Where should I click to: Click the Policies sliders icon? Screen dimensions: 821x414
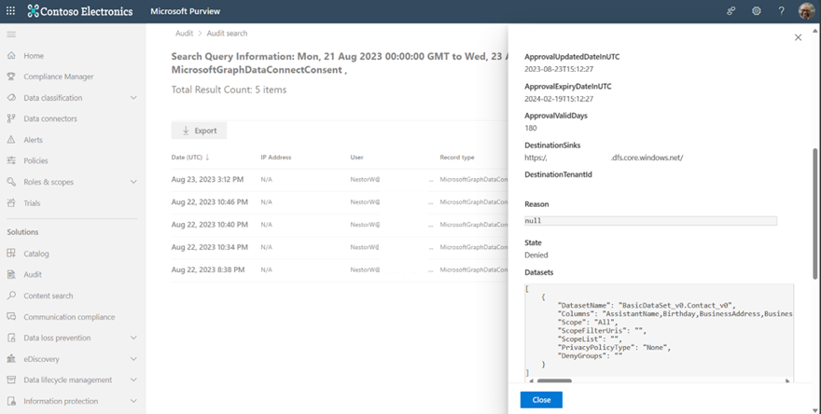click(11, 160)
